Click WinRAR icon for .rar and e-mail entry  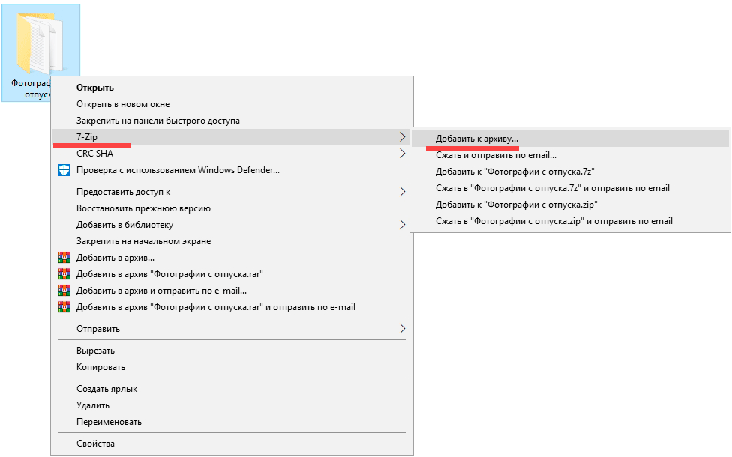point(64,307)
